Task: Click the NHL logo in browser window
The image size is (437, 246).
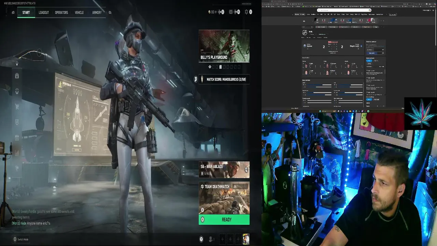Action: [305, 33]
